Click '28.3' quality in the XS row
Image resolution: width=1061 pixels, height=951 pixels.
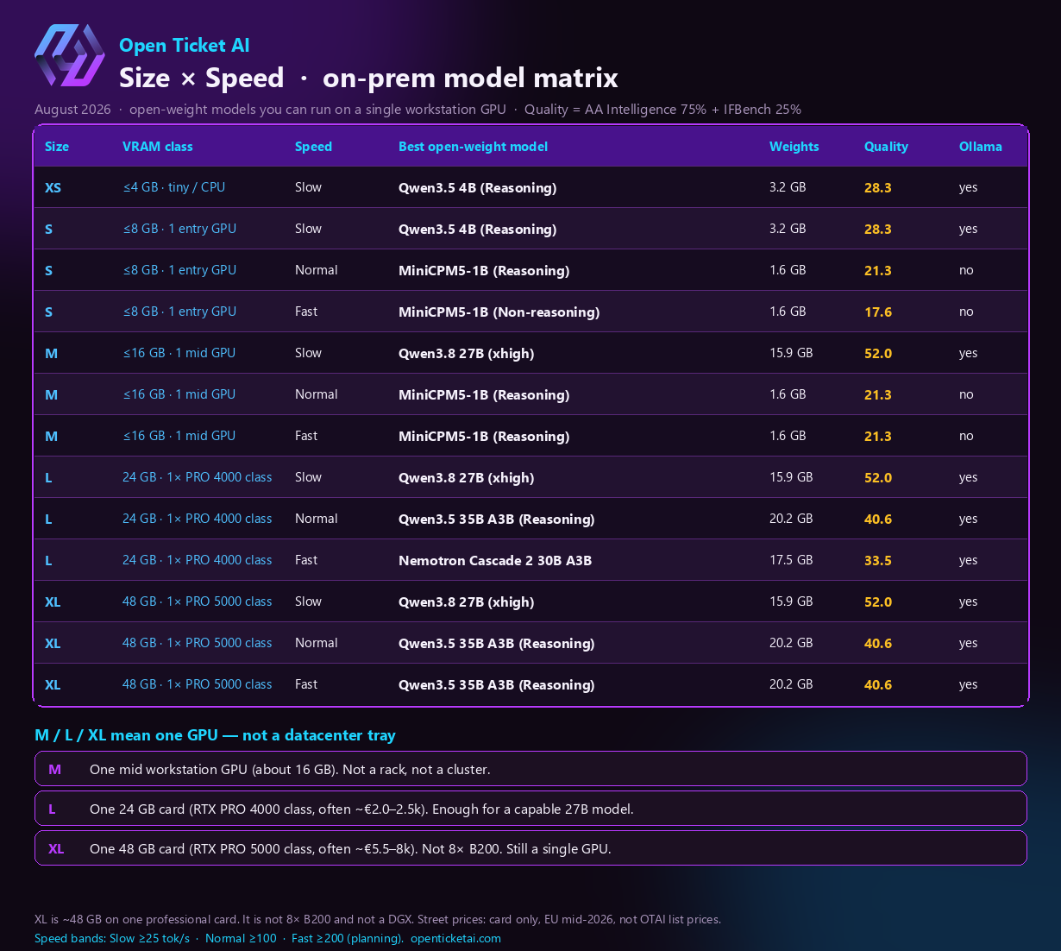click(x=878, y=188)
